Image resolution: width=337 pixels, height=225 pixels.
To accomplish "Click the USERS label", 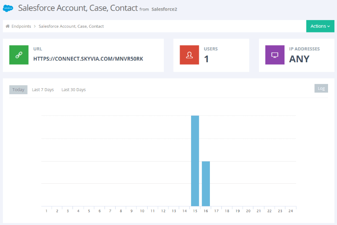I will [211, 49].
